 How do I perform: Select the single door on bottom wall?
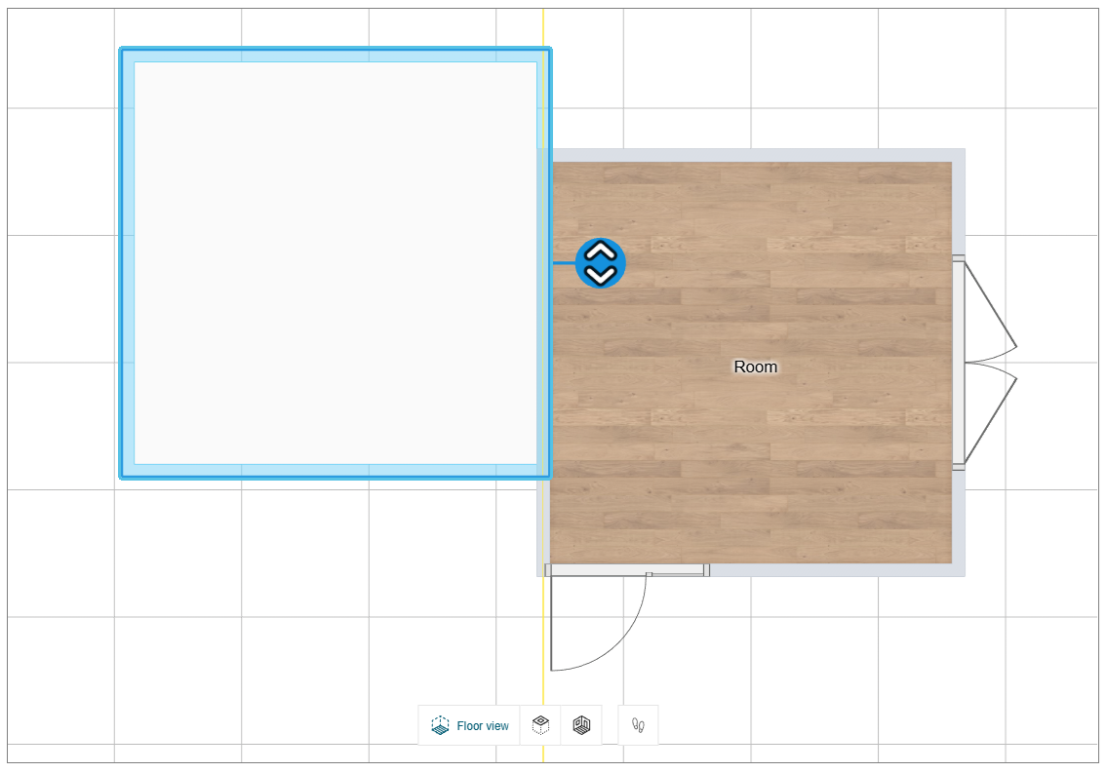pyautogui.click(x=626, y=570)
